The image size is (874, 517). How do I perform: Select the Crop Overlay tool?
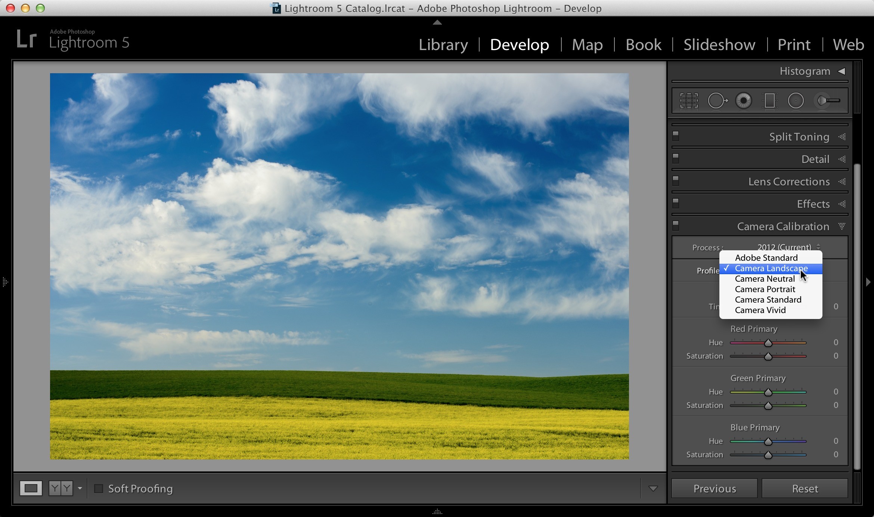coord(689,100)
